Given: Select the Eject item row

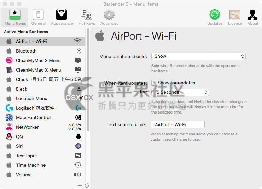Looking at the screenshot, I should (x=43, y=89).
